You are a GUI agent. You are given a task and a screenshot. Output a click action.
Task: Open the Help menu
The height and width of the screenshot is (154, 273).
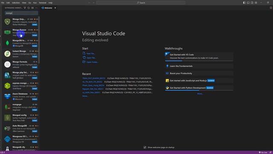pyautogui.click(x=50, y=3)
